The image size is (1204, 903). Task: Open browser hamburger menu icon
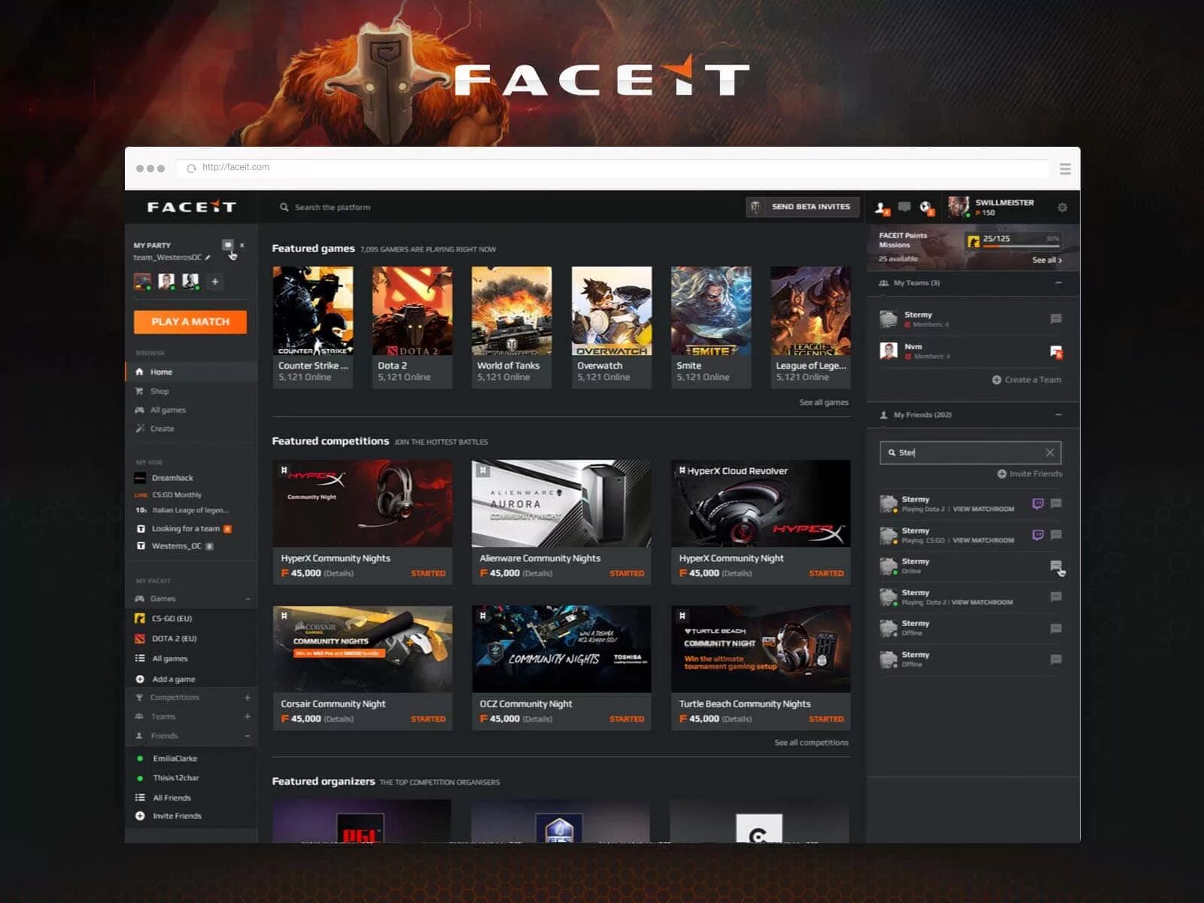click(x=1065, y=169)
